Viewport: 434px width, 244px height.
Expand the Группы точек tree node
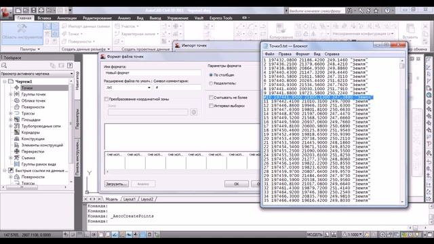pos(11,94)
